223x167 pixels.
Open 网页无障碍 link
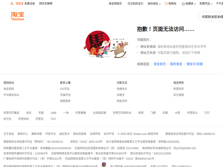tap(46, 4)
